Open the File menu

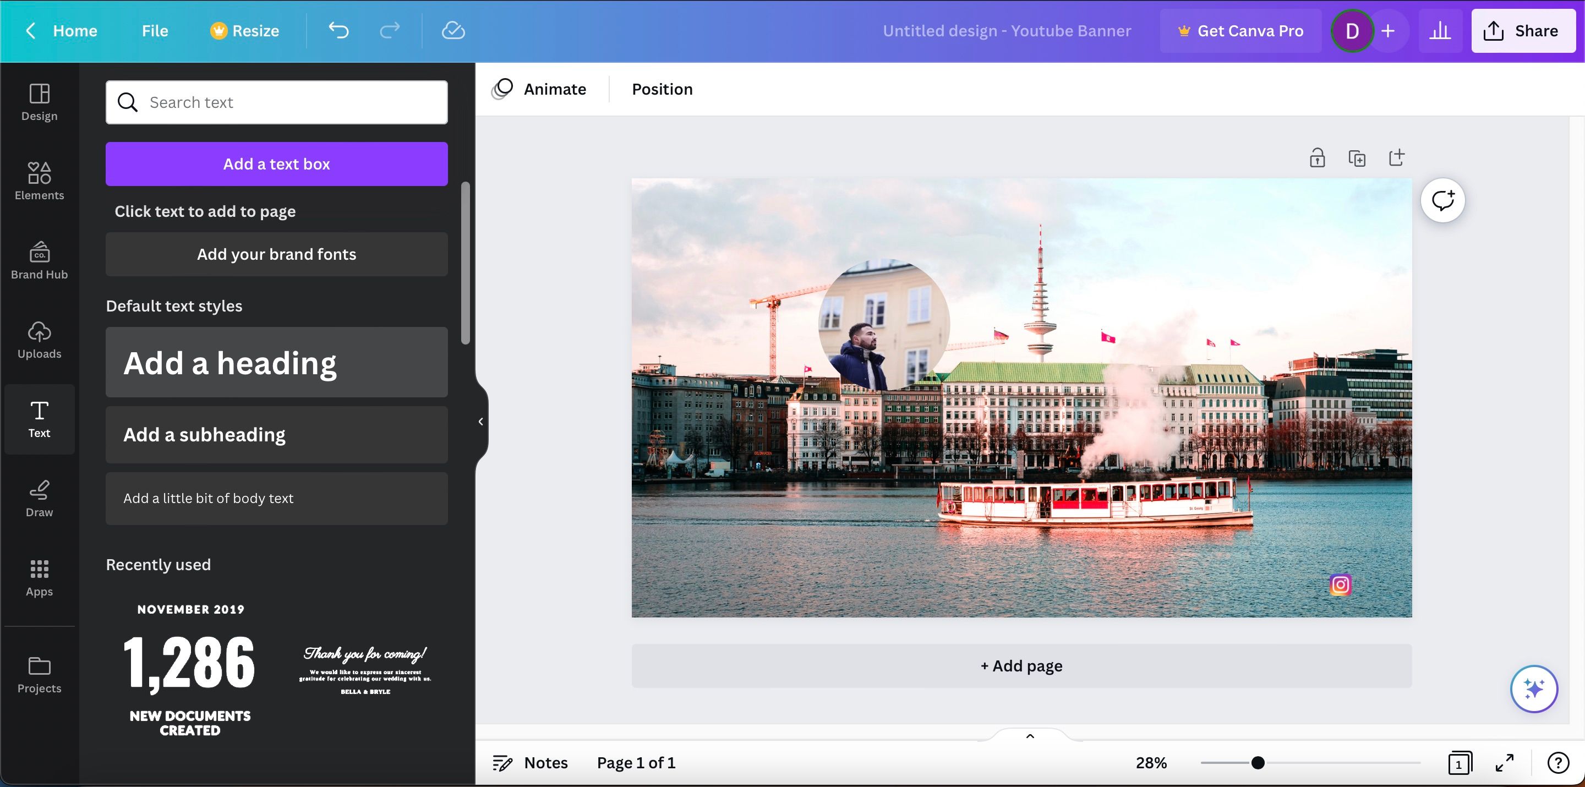click(x=155, y=30)
